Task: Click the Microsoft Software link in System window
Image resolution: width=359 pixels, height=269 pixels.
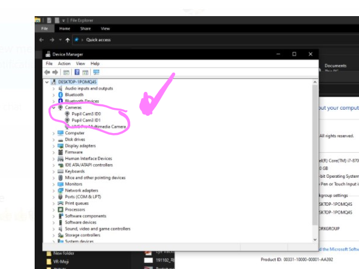Action: click(x=339, y=249)
